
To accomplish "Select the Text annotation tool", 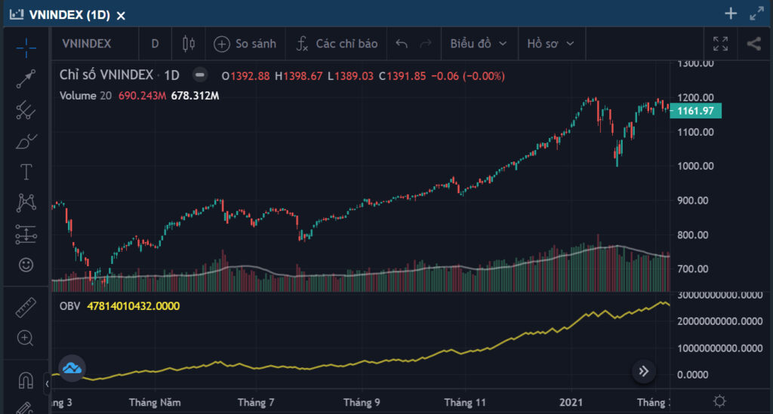I will [x=26, y=172].
